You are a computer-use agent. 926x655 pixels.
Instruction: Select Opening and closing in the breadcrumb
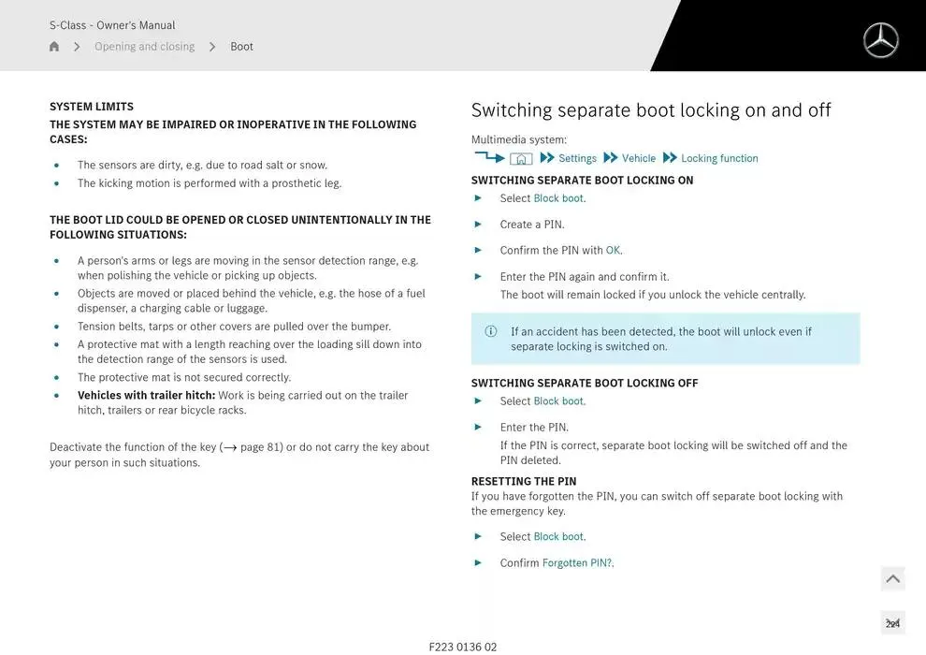(x=144, y=45)
